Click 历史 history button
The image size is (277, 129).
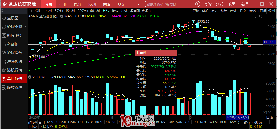click(x=215, y=11)
